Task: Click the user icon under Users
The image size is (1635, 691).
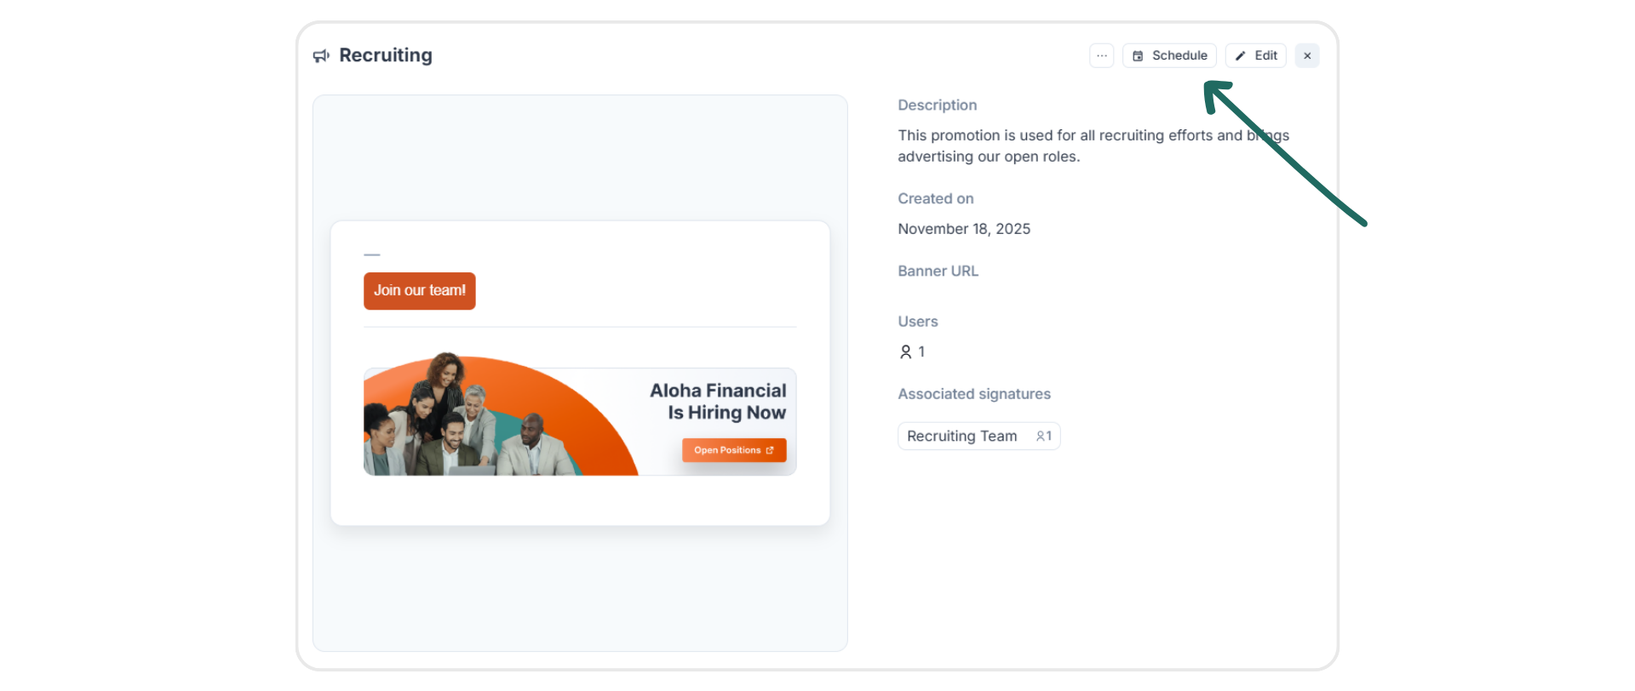Action: pyautogui.click(x=906, y=351)
